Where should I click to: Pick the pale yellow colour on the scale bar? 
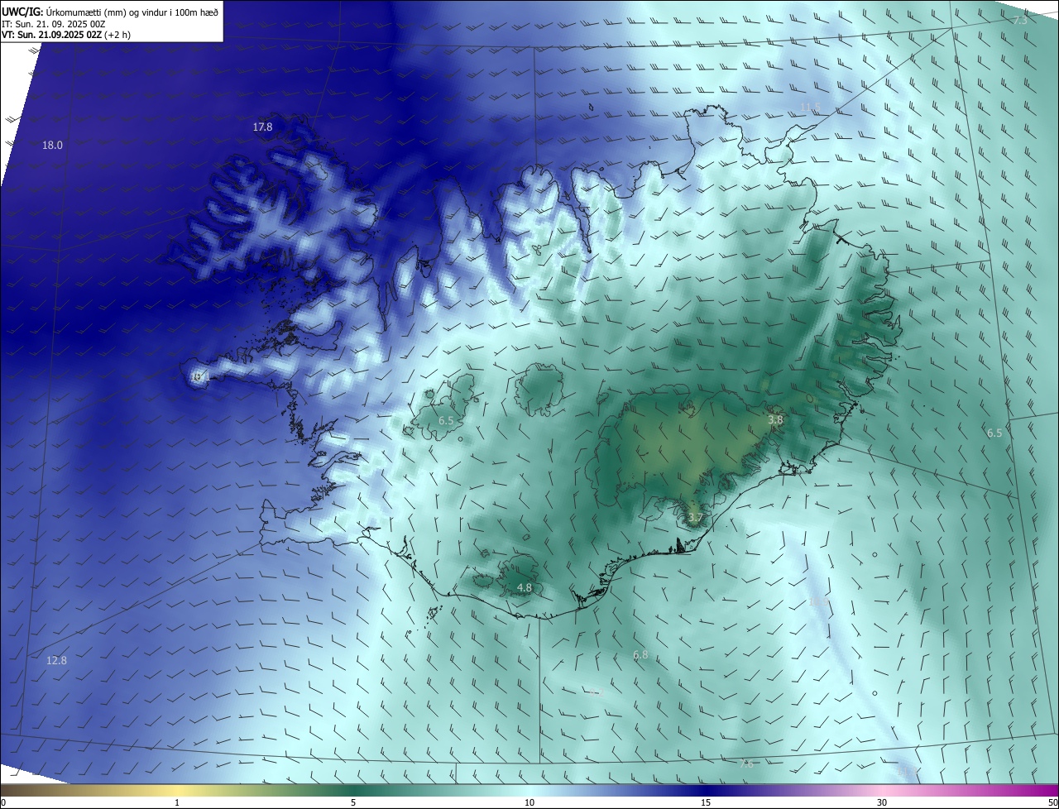pyautogui.click(x=177, y=790)
